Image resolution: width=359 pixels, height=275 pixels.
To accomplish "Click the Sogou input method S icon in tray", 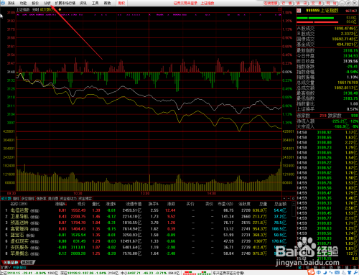I will click(311, 272).
